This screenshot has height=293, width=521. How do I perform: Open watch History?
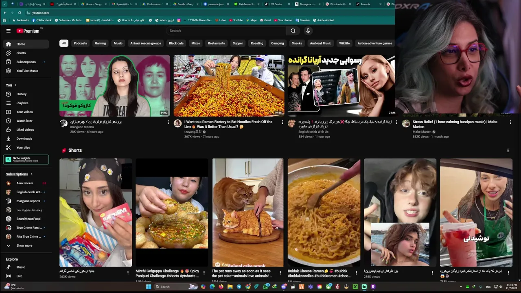pos(26,94)
